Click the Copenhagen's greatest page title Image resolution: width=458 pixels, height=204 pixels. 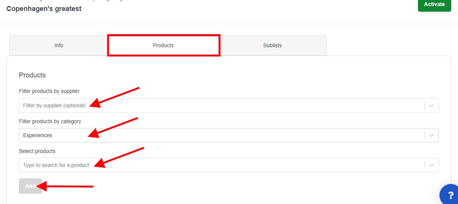(44, 8)
